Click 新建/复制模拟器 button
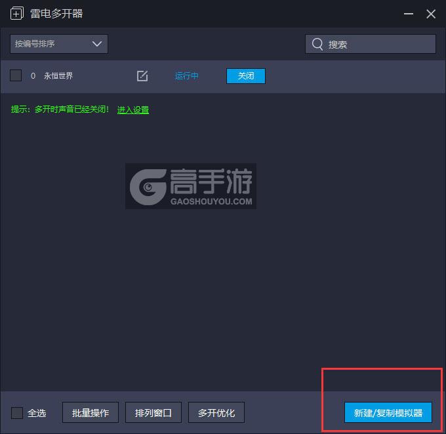 tap(388, 412)
